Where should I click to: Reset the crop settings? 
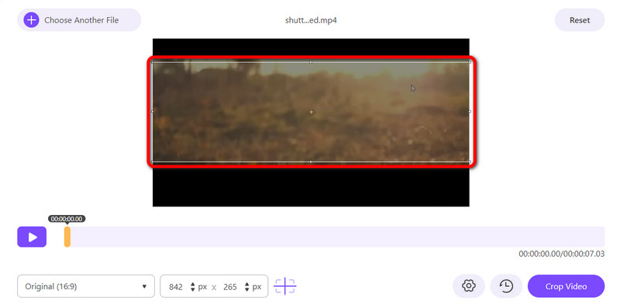click(579, 20)
